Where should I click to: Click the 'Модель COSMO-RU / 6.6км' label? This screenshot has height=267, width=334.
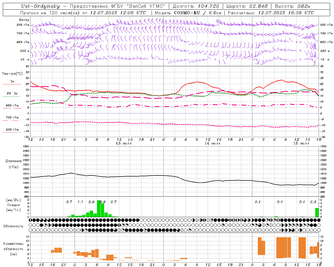[188, 13]
